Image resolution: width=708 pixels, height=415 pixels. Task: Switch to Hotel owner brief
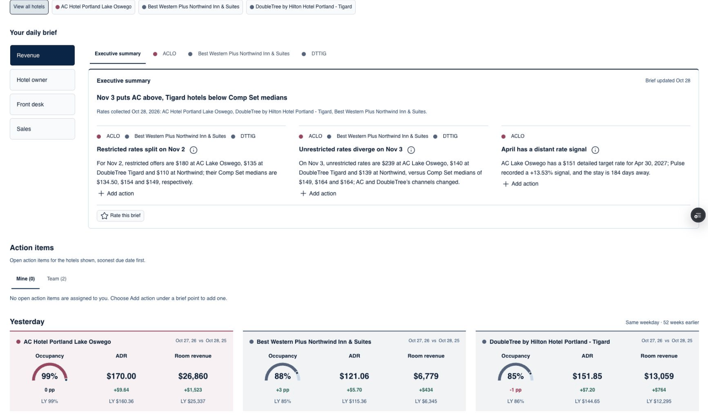[42, 80]
